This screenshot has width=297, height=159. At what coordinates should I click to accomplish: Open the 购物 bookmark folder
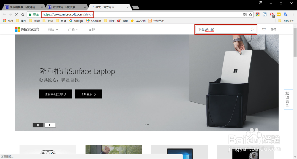[x=48, y=21]
